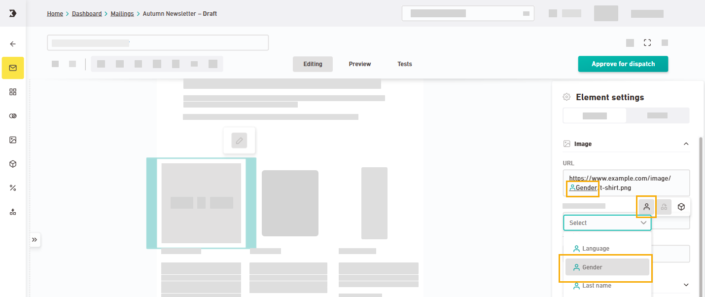The image size is (705, 297).
Task: Open the percent discounts sidebar icon
Action: point(13,187)
